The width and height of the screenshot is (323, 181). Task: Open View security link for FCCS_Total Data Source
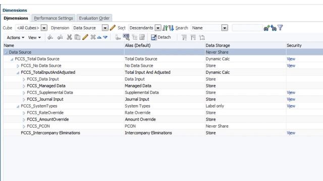pyautogui.click(x=291, y=59)
